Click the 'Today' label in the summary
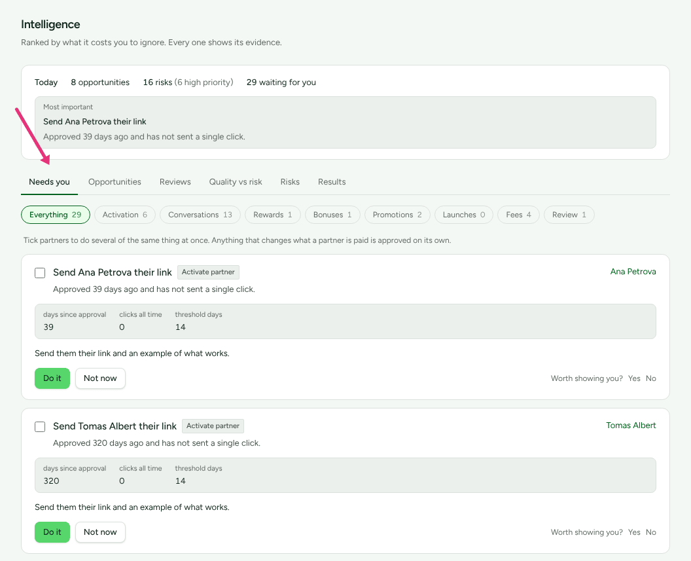 46,82
